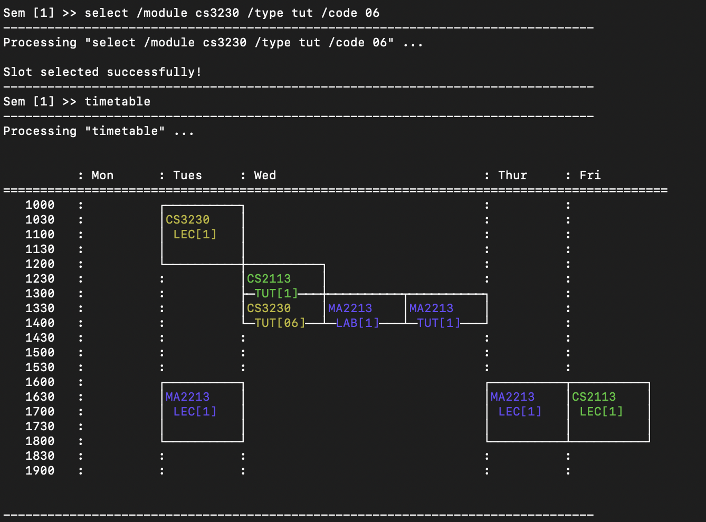
Task: Click the Mon column header
Action: pos(102,176)
